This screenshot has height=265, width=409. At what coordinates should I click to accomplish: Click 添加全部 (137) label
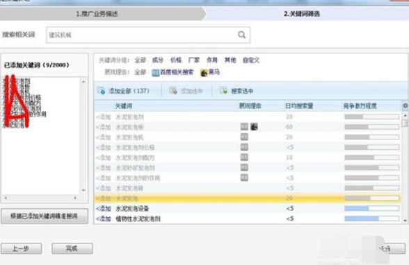coord(129,91)
